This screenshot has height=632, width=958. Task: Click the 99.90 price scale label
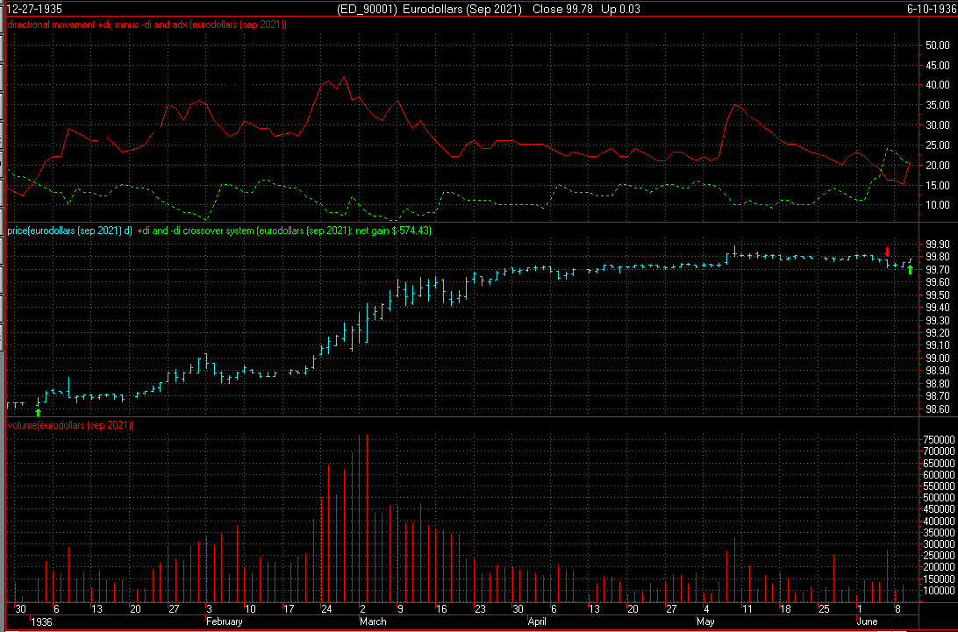937,245
